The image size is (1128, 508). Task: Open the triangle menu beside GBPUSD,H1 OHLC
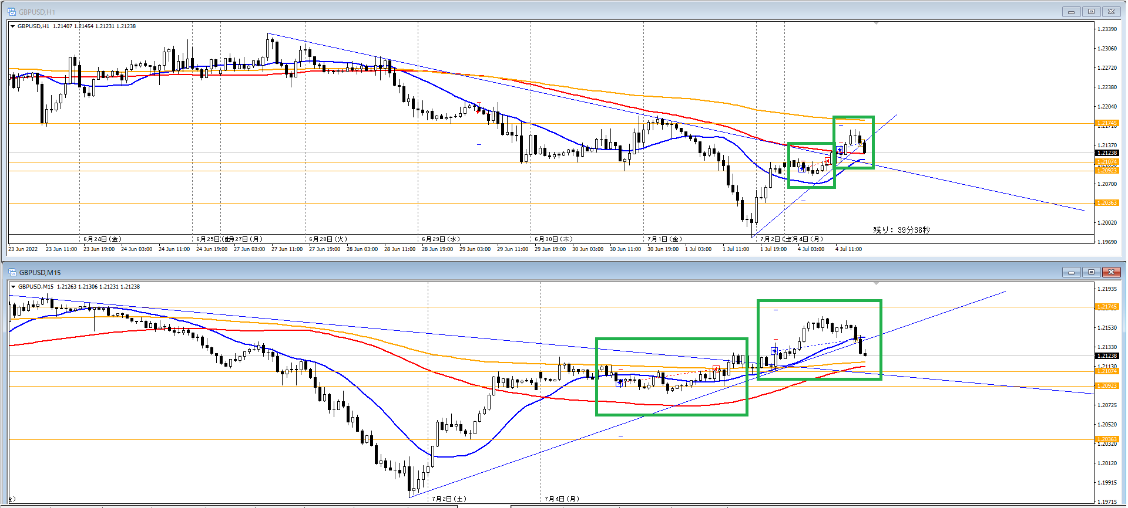[x=13, y=26]
